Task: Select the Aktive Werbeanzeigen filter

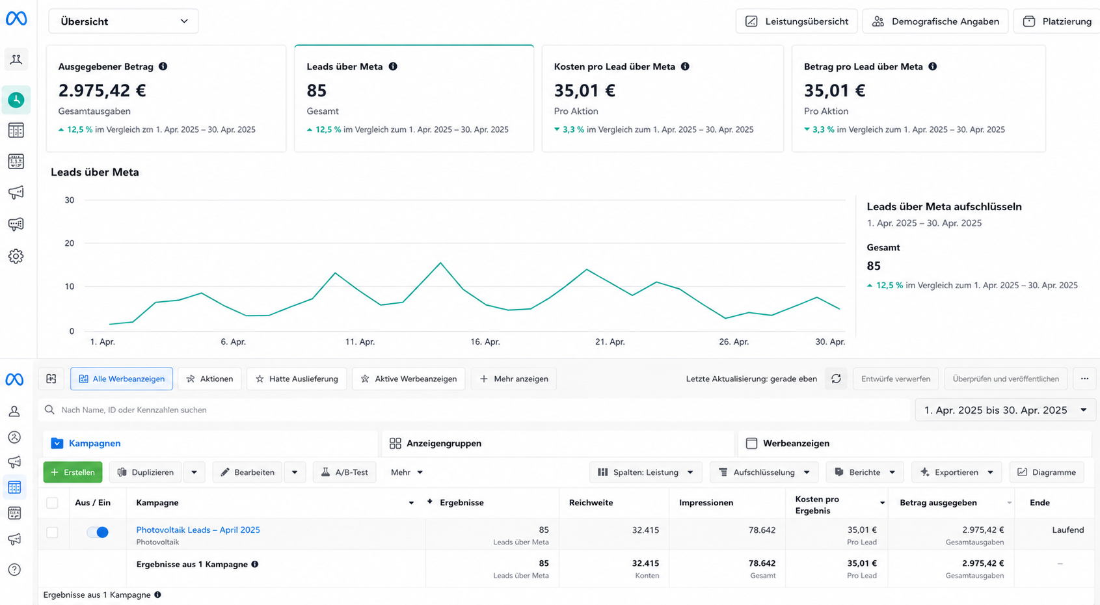Action: click(409, 379)
